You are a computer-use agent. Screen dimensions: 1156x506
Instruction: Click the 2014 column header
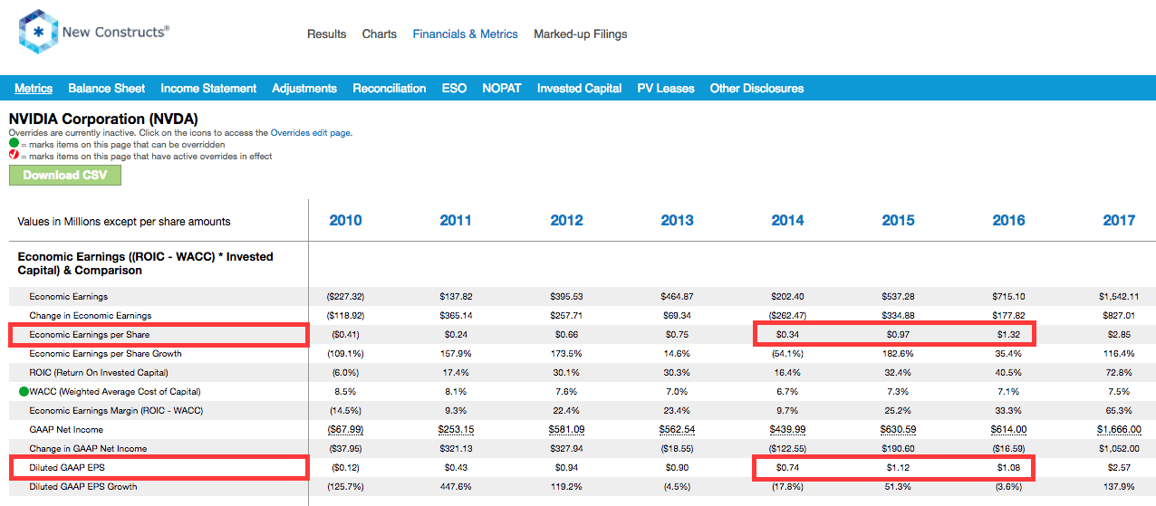coord(787,220)
